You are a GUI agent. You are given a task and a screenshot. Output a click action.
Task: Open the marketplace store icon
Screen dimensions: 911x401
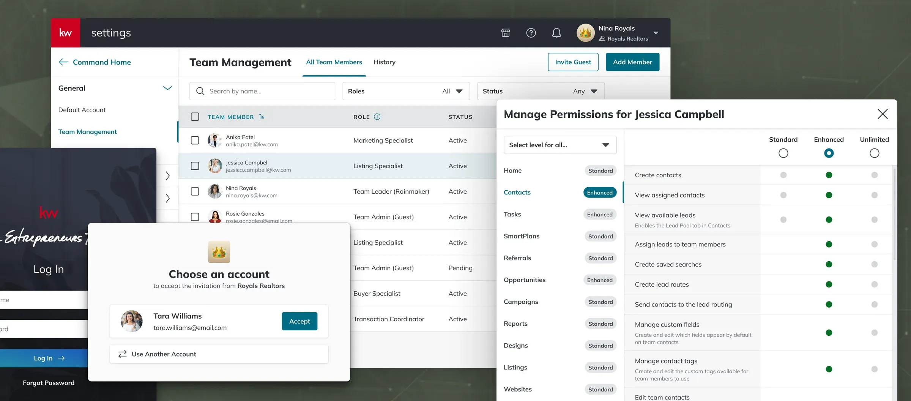[x=505, y=33]
